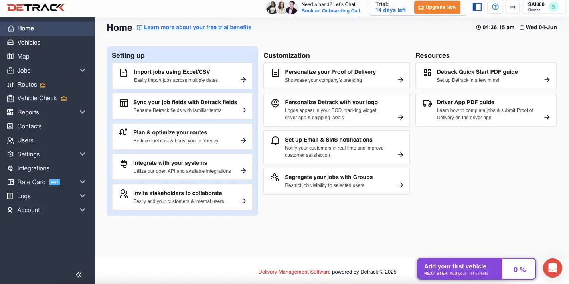Click Book an Onboarding Call link
Image resolution: width=569 pixels, height=284 pixels.
point(331,11)
